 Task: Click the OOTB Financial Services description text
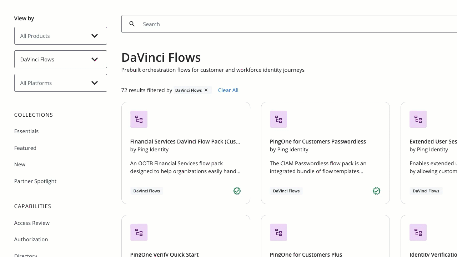185,167
